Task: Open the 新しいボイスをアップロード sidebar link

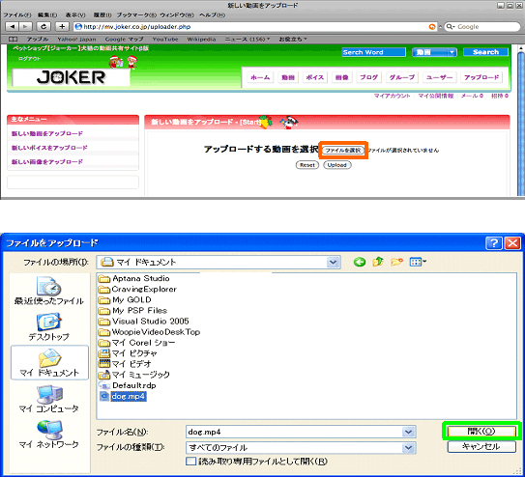Action: pos(49,148)
